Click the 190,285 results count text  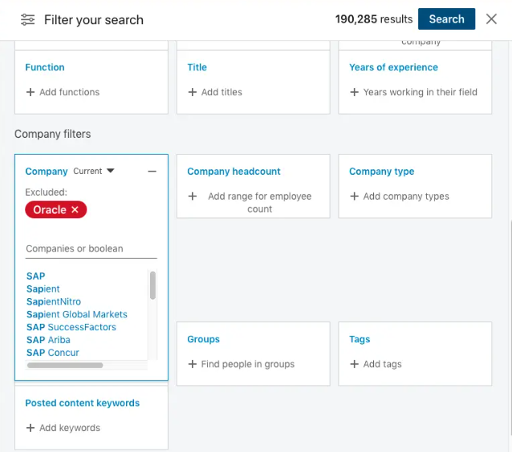(x=373, y=19)
